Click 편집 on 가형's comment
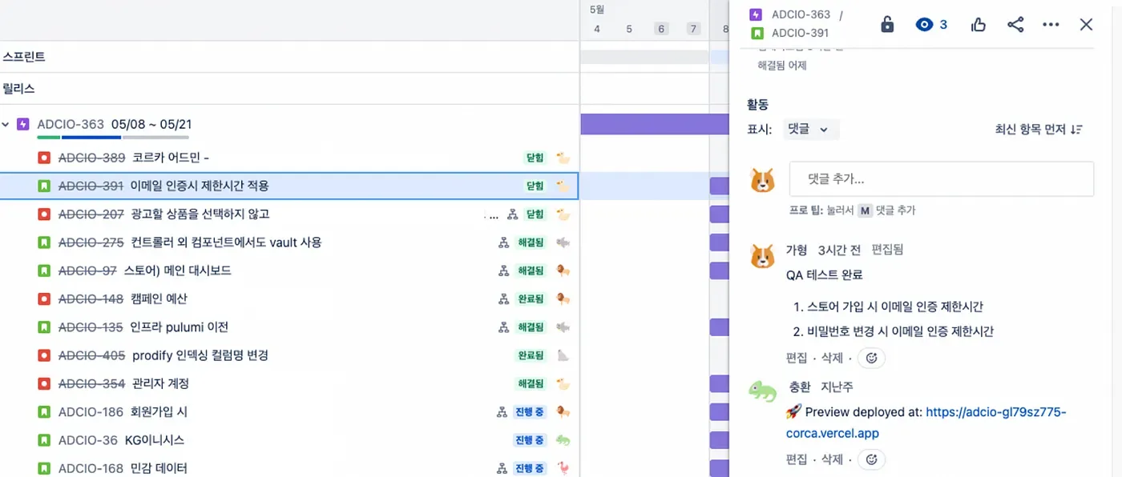 pos(797,358)
